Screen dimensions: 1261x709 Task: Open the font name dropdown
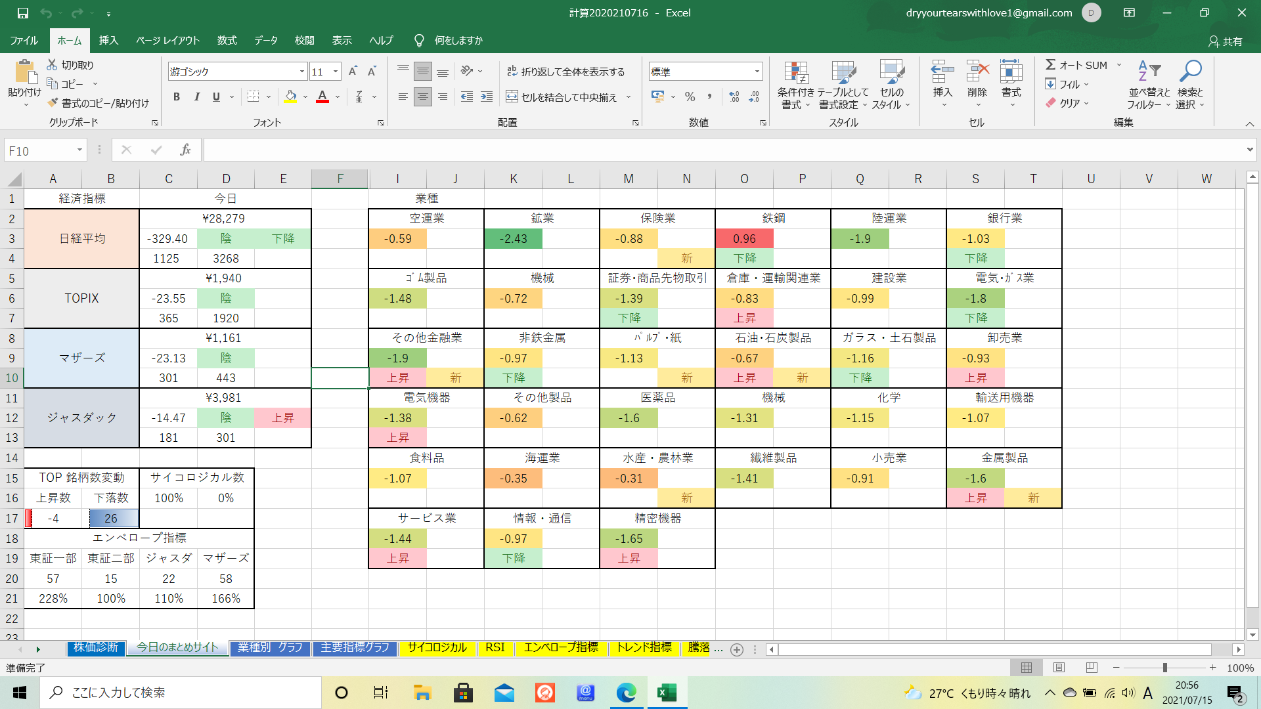[302, 72]
